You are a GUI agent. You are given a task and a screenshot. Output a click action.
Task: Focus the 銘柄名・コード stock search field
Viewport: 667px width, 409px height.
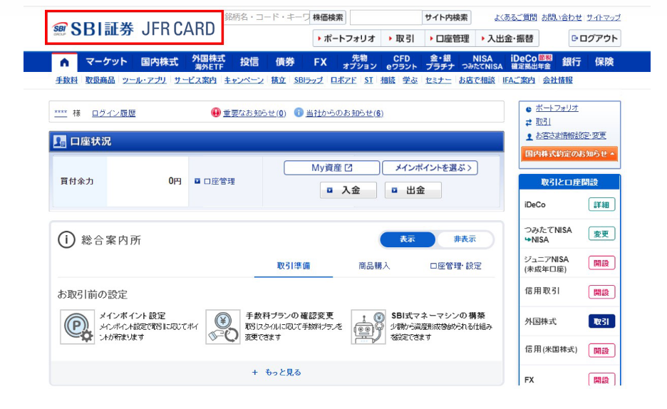(x=267, y=17)
